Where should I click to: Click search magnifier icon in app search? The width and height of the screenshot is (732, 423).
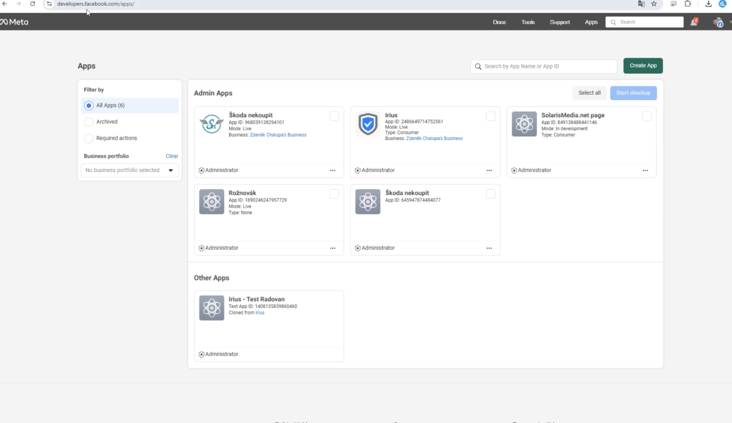[x=478, y=66]
